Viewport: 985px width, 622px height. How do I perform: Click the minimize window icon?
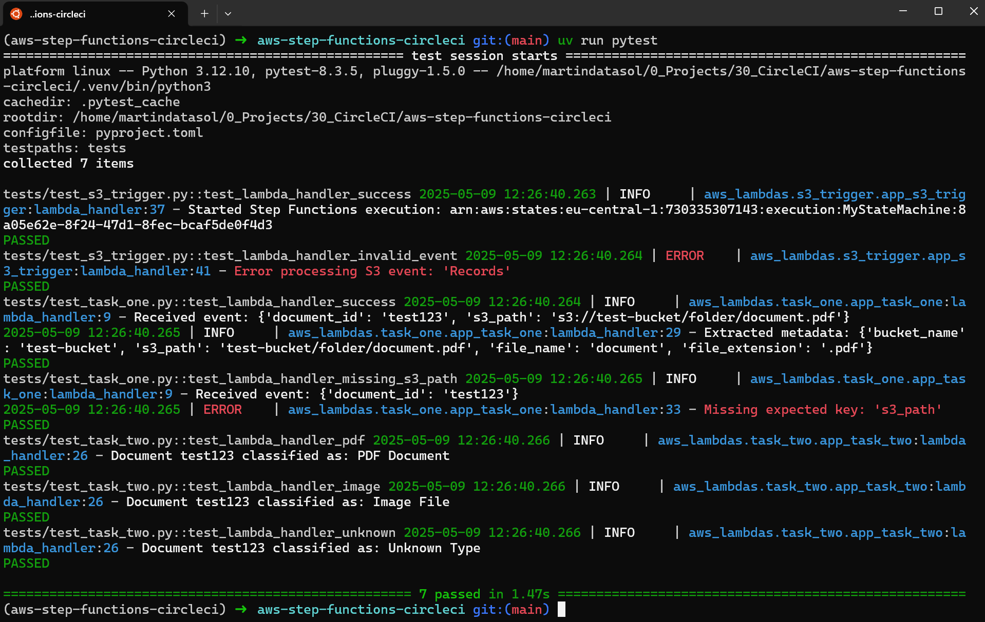coord(902,11)
